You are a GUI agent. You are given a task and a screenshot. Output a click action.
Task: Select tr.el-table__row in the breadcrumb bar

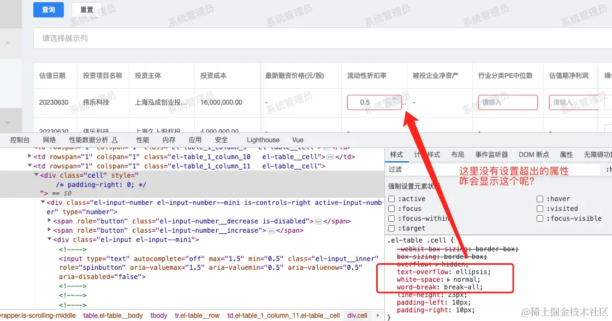[x=197, y=316]
